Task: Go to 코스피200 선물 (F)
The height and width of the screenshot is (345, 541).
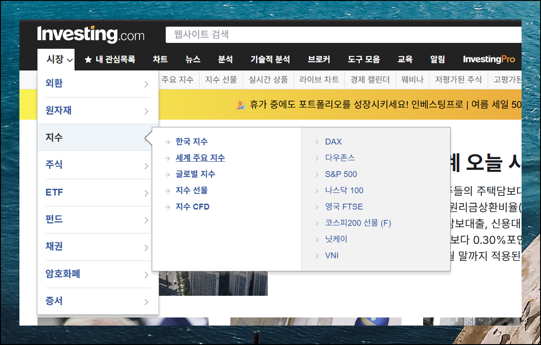Action: pyautogui.click(x=358, y=223)
